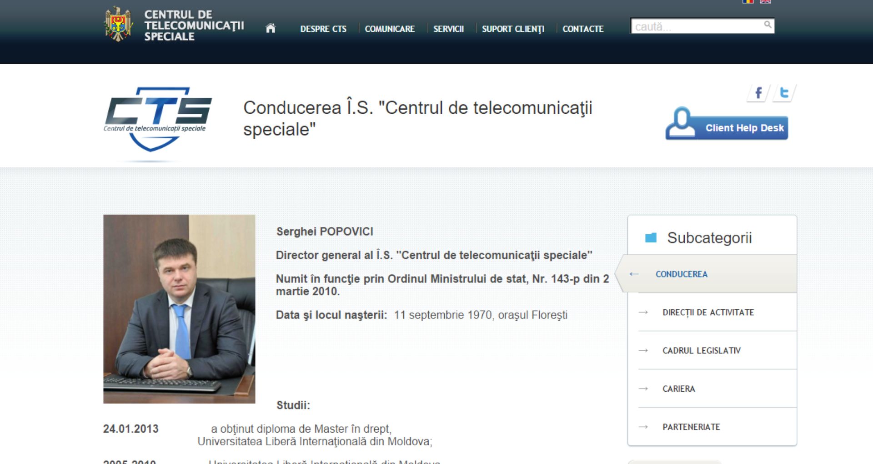Image resolution: width=873 pixels, height=464 pixels.
Task: Open the DESPRE CTS menu
Action: point(323,29)
